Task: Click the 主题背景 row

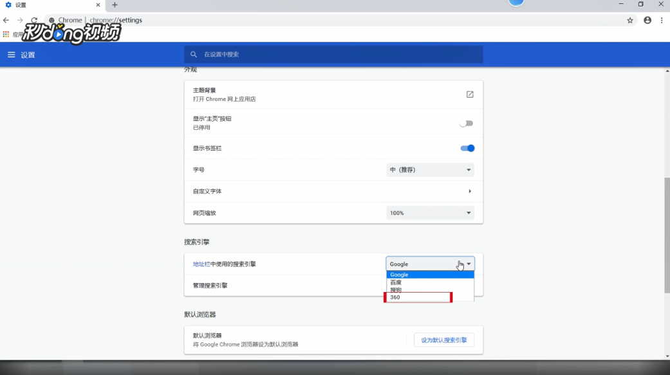Action: pyautogui.click(x=333, y=95)
